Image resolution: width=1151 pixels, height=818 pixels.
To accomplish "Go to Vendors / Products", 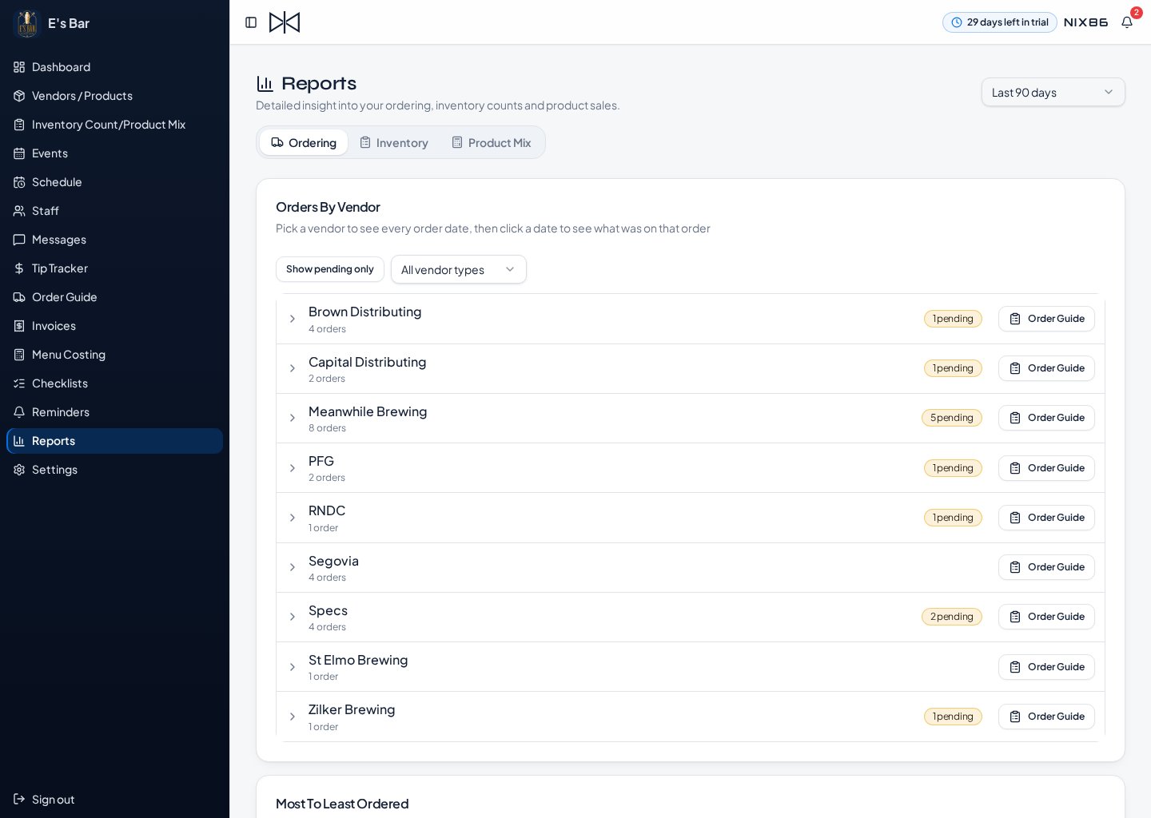I will [x=114, y=96].
